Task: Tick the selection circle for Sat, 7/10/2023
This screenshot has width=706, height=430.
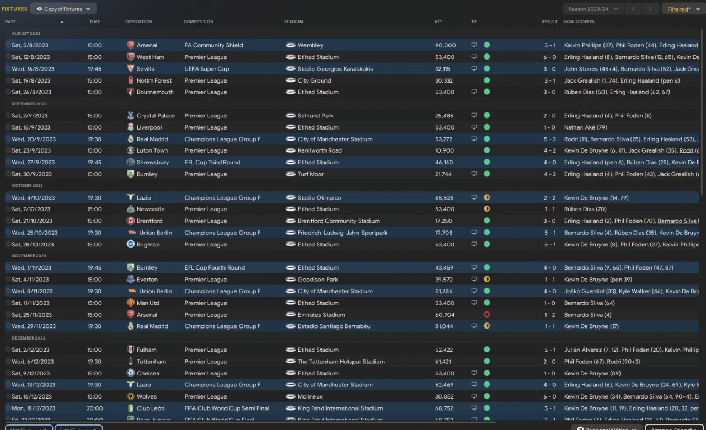Action: (x=8, y=209)
